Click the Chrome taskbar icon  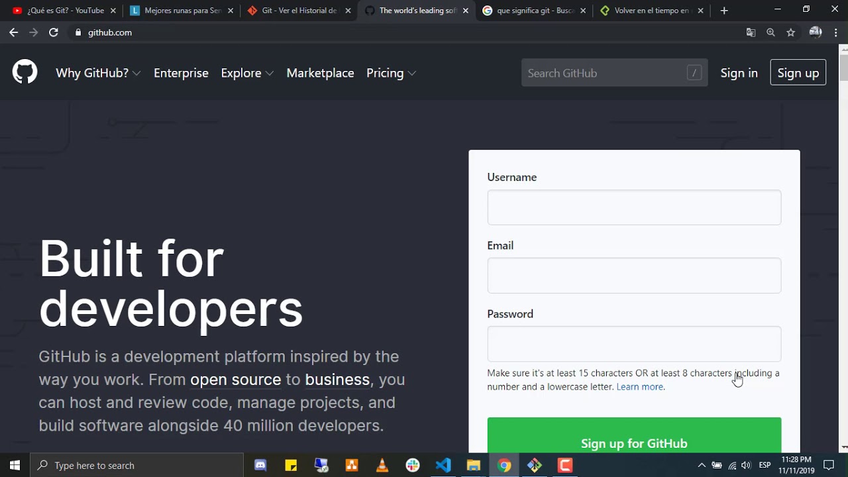pos(504,465)
